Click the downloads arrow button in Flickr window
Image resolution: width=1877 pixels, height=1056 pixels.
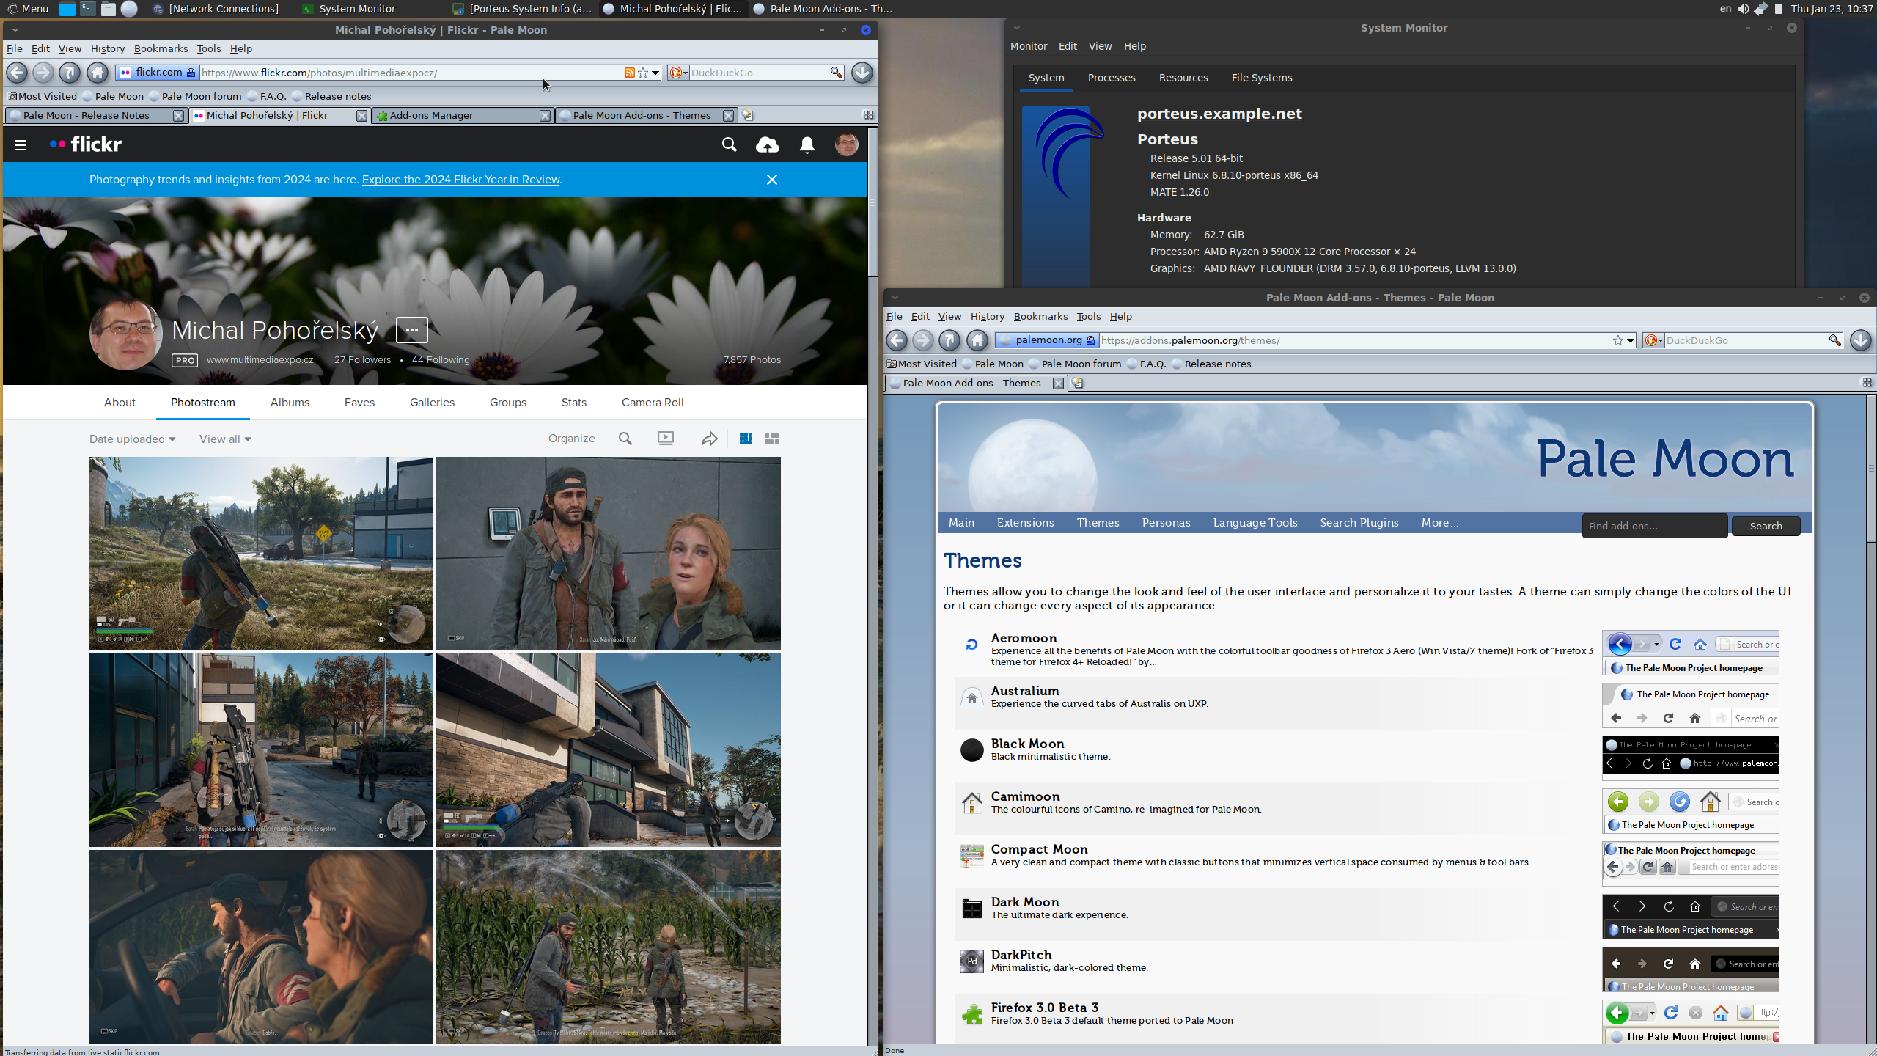coord(862,73)
